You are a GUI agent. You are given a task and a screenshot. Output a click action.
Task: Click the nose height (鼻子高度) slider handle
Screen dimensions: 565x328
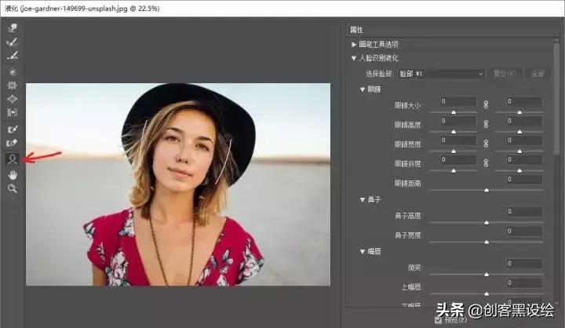(x=487, y=223)
